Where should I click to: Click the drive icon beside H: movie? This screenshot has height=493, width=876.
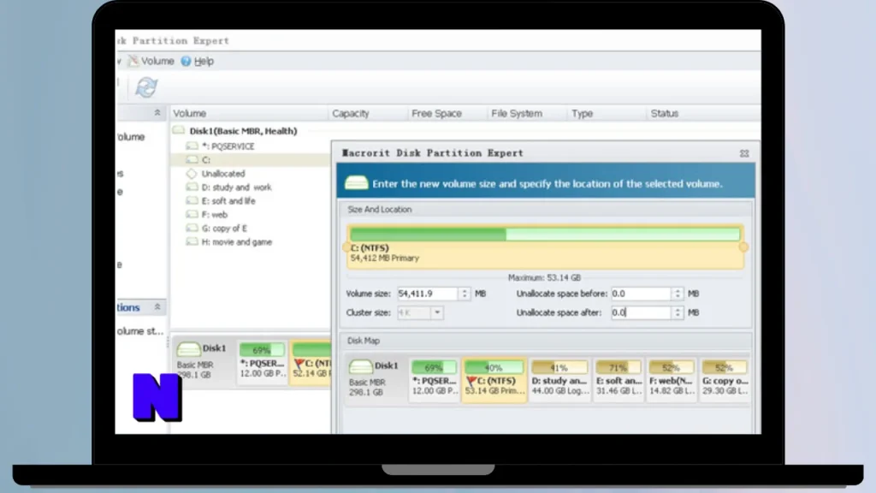click(192, 241)
